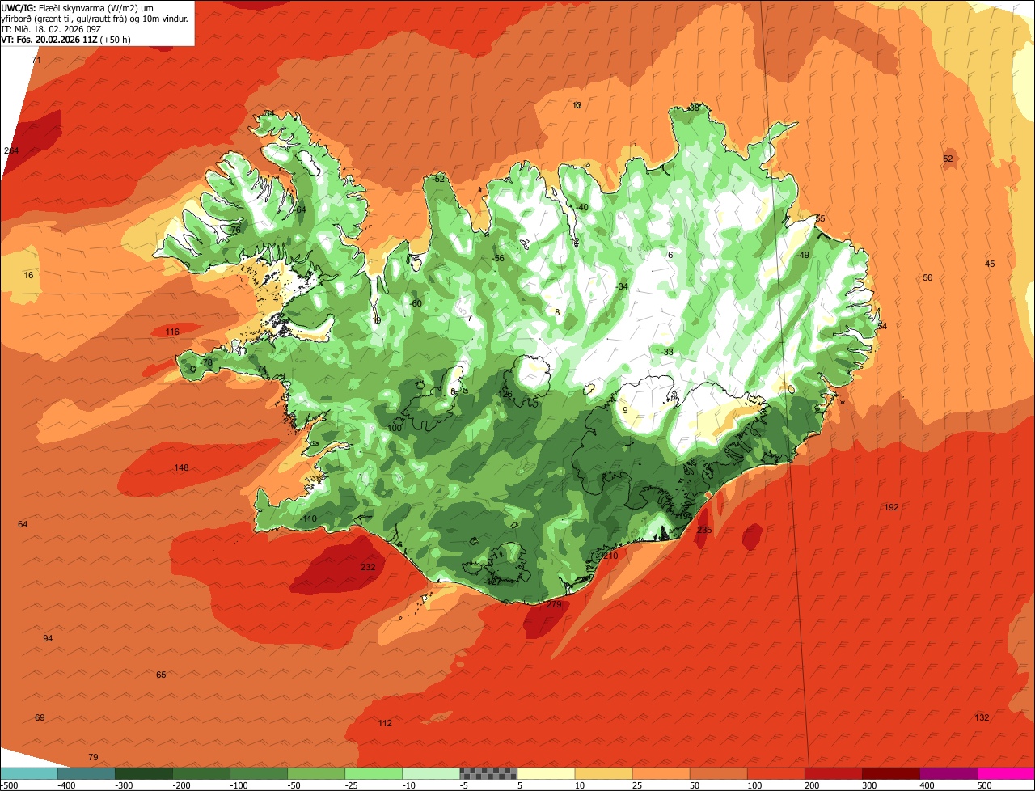This screenshot has width=1035, height=791.
Task: Click the map value 78 on the peninsula
Action: pos(208,363)
